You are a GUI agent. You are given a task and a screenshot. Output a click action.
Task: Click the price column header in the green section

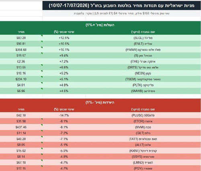[x=21, y=32]
